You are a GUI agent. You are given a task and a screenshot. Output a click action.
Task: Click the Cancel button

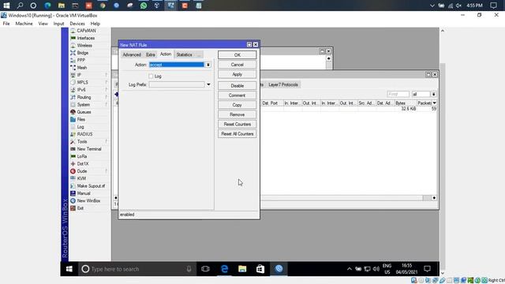point(237,65)
